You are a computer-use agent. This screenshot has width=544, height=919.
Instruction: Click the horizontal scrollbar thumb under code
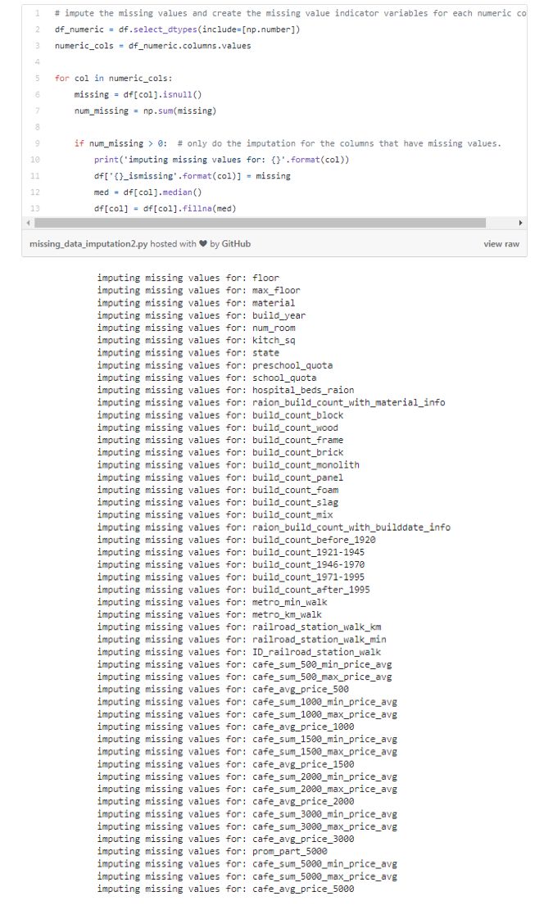(x=259, y=223)
